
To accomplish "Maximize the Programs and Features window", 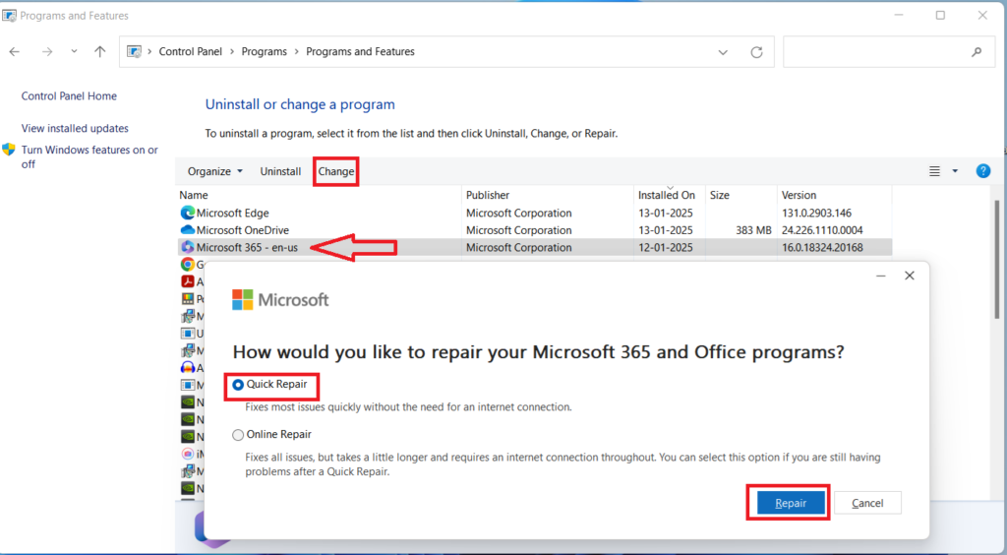I will [x=940, y=16].
